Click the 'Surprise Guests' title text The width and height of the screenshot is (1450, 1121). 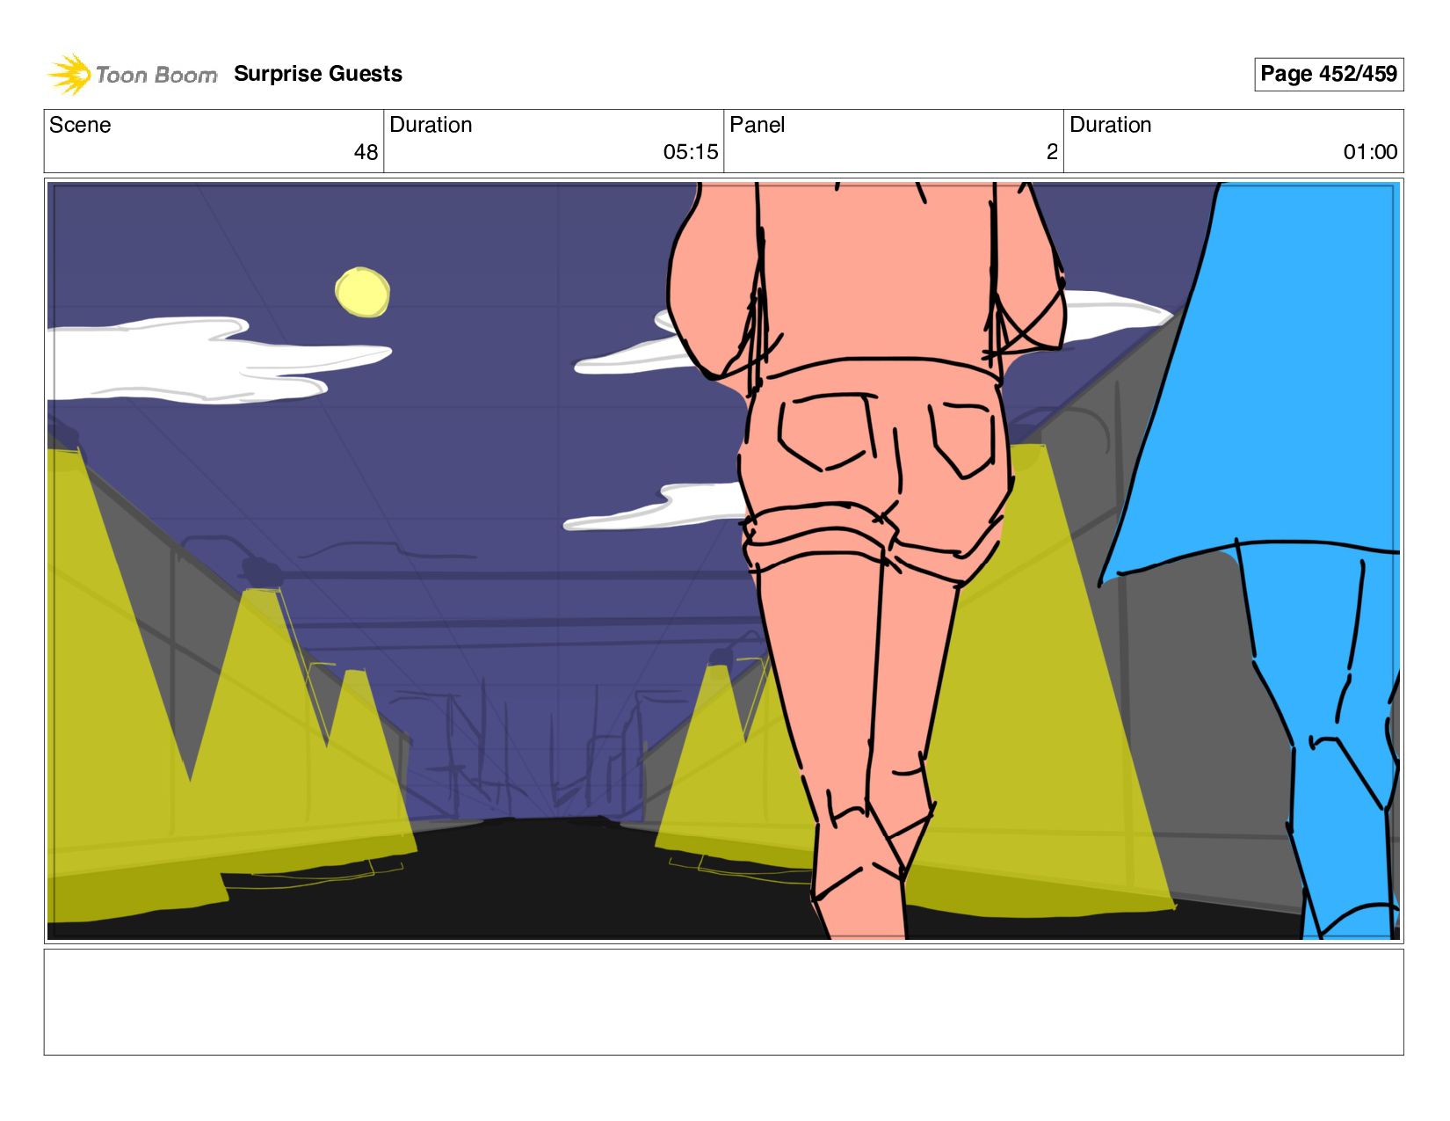[318, 74]
